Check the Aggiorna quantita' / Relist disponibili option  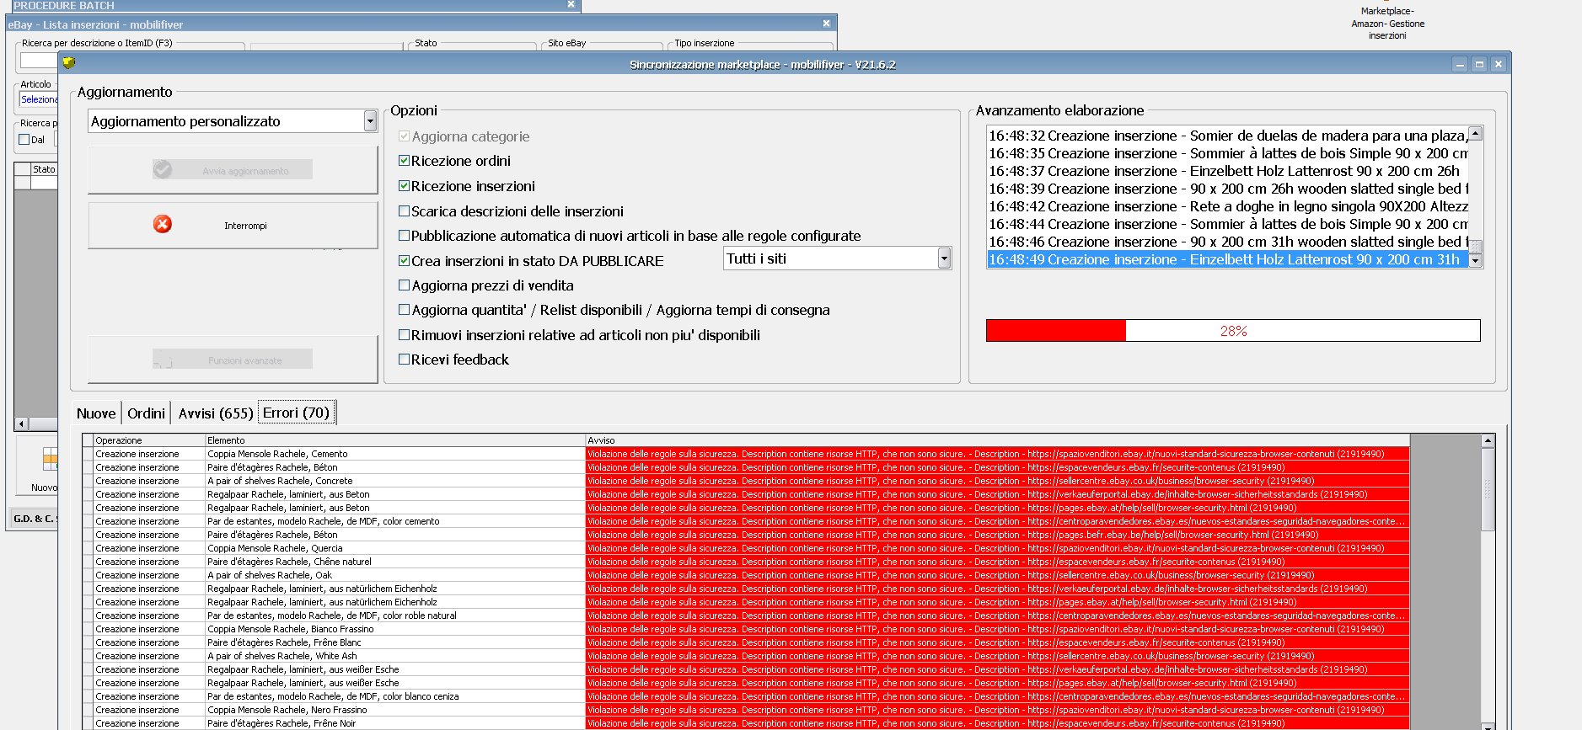click(404, 310)
